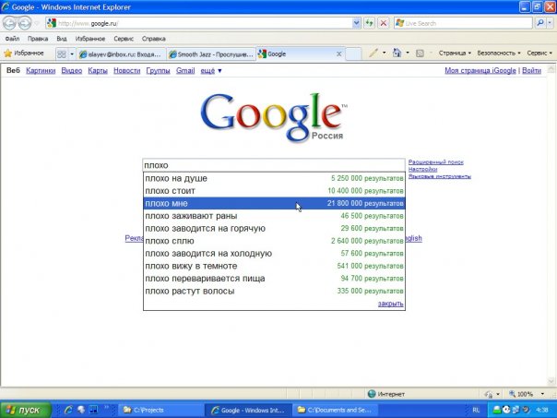The image size is (557, 418).
Task: Click the Home page toolbar icon
Action: [x=397, y=54]
